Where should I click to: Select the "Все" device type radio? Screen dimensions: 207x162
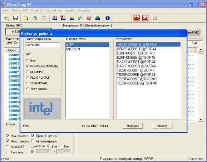click(28, 60)
